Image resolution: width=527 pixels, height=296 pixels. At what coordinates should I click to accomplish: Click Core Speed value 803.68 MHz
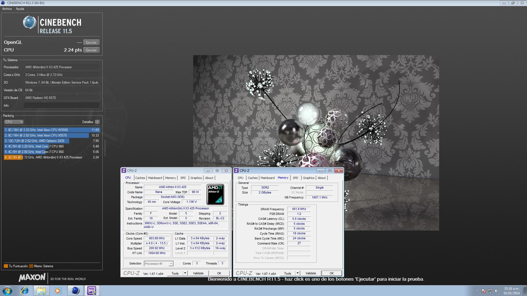pos(157,238)
